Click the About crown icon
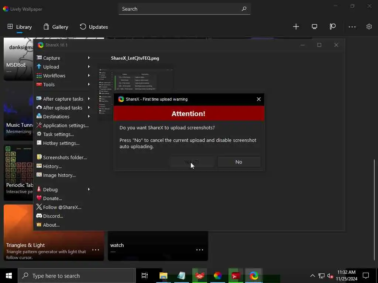The width and height of the screenshot is (378, 283). pyautogui.click(x=39, y=224)
